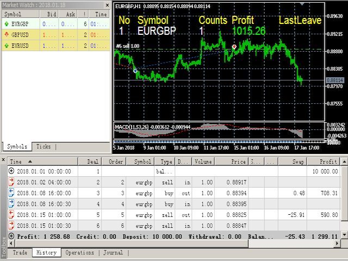This screenshot has width=348, height=261.
Task: Sort Market Watch by the Symbol column header
Action: [14, 15]
